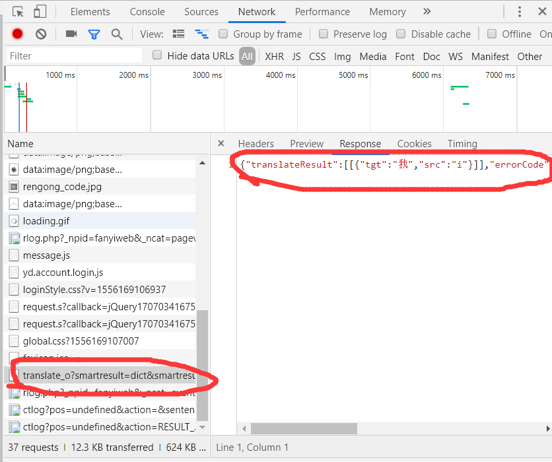This screenshot has width=552, height=462.
Task: Select translate_o?smartresult request row
Action: pyautogui.click(x=100, y=376)
